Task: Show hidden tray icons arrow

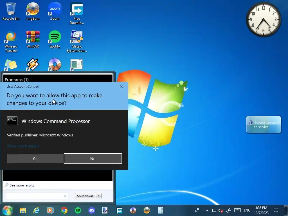Action: click(207, 210)
